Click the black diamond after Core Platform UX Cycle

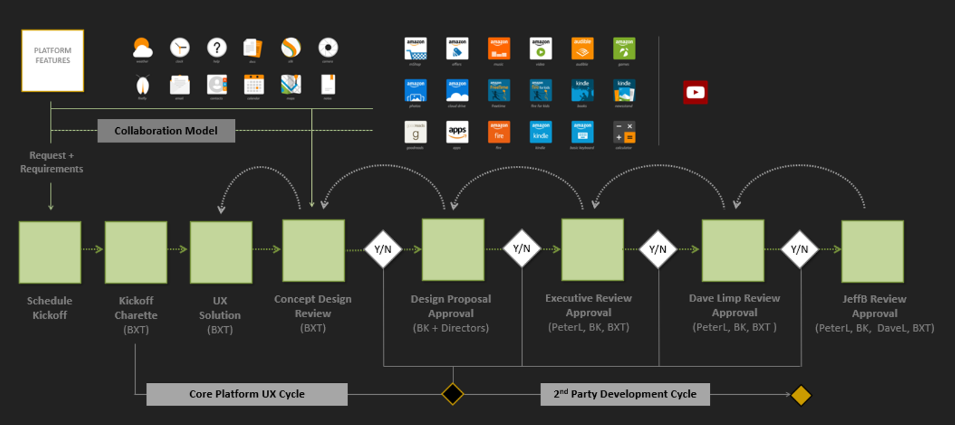tap(453, 394)
